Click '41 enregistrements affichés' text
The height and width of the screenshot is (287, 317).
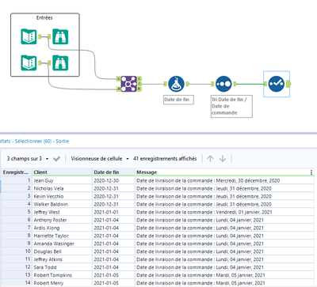[165, 159]
